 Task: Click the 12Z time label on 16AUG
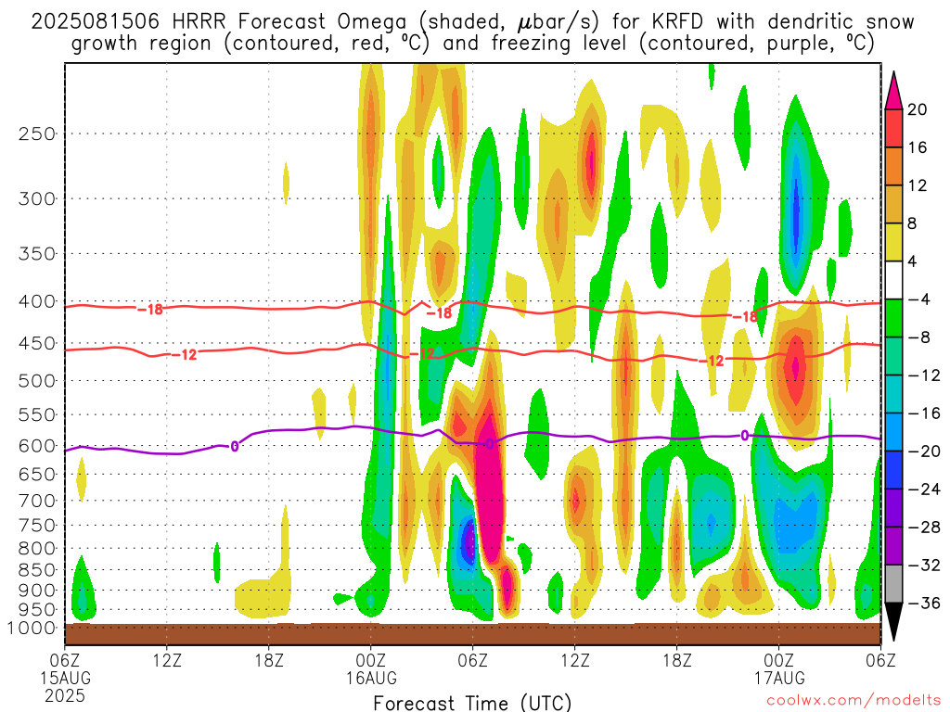click(575, 660)
